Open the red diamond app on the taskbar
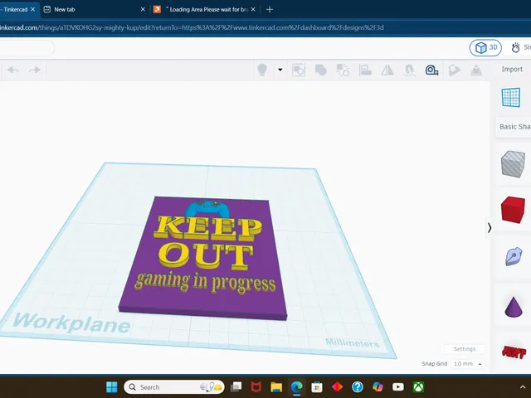This screenshot has height=398, width=531. click(338, 387)
